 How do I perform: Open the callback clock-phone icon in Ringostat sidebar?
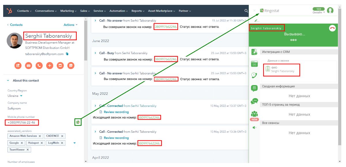pyautogui.click(x=254, y=75)
